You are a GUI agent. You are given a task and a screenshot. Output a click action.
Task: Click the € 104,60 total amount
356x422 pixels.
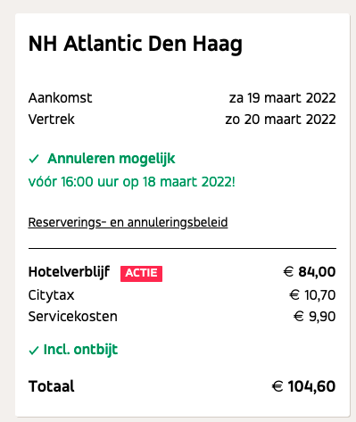click(x=303, y=386)
